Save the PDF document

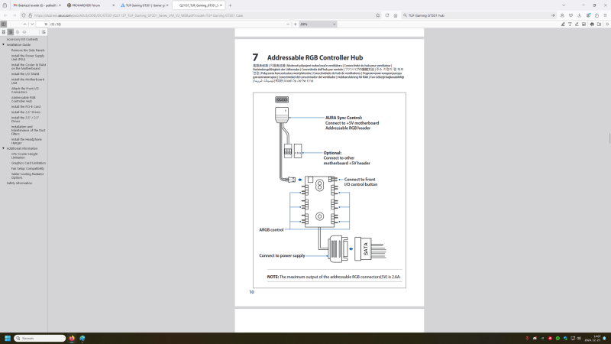[x=599, y=24]
